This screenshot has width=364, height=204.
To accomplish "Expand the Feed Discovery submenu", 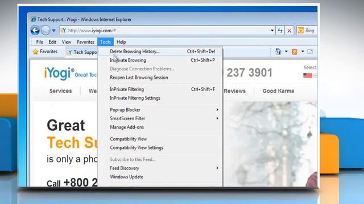I will coord(160,168).
